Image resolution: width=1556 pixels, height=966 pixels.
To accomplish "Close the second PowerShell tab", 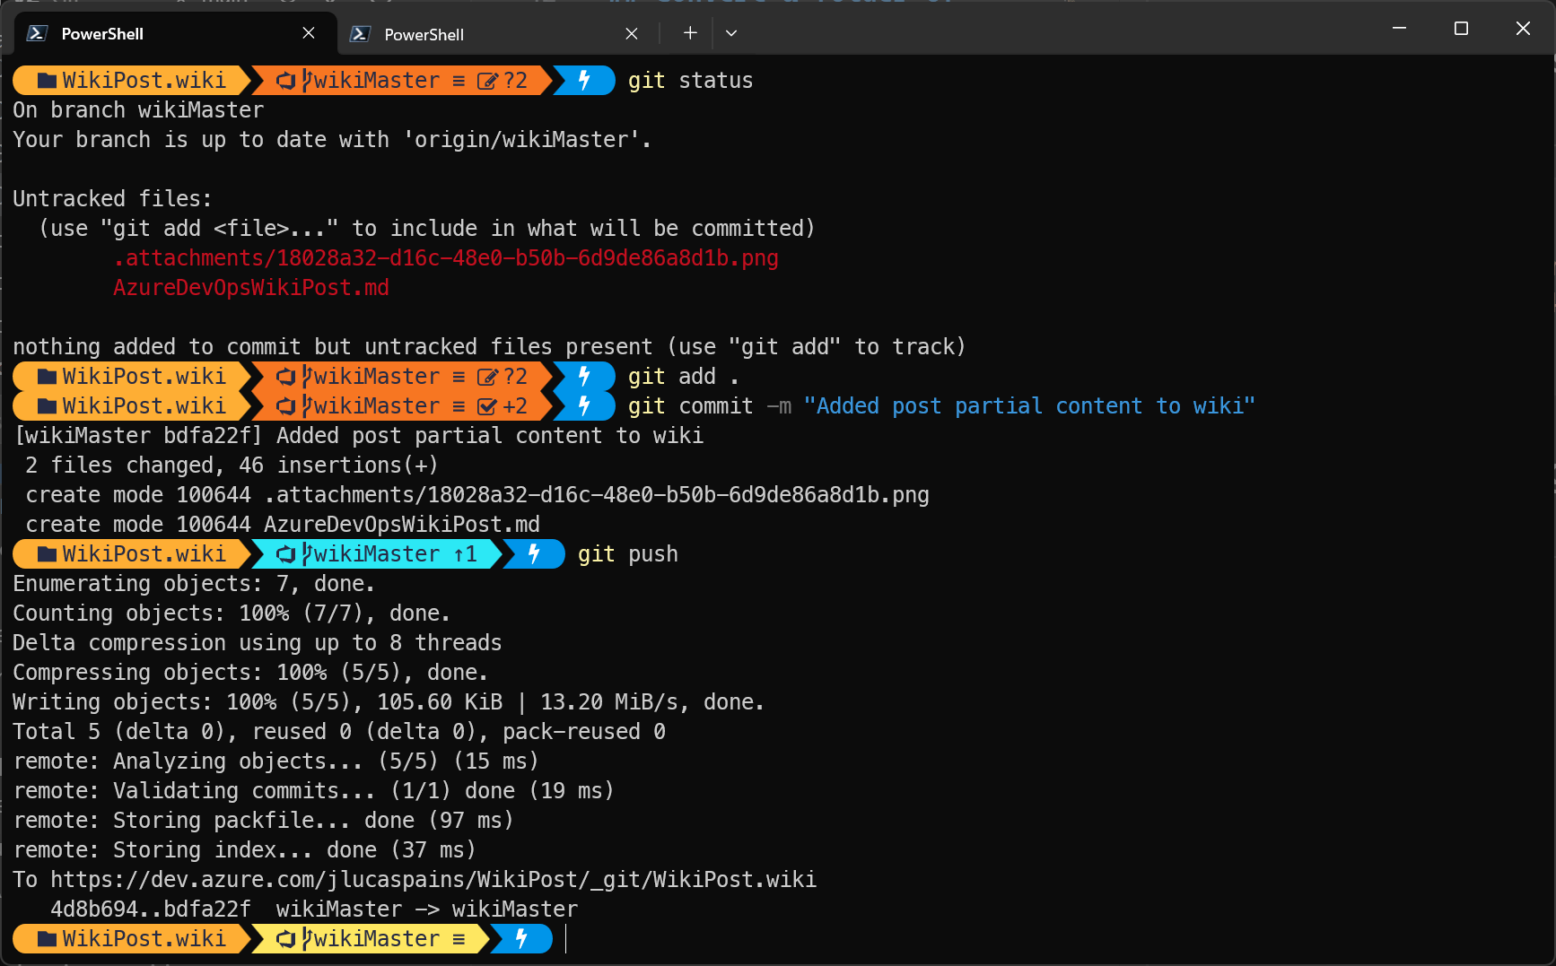I will click(632, 34).
